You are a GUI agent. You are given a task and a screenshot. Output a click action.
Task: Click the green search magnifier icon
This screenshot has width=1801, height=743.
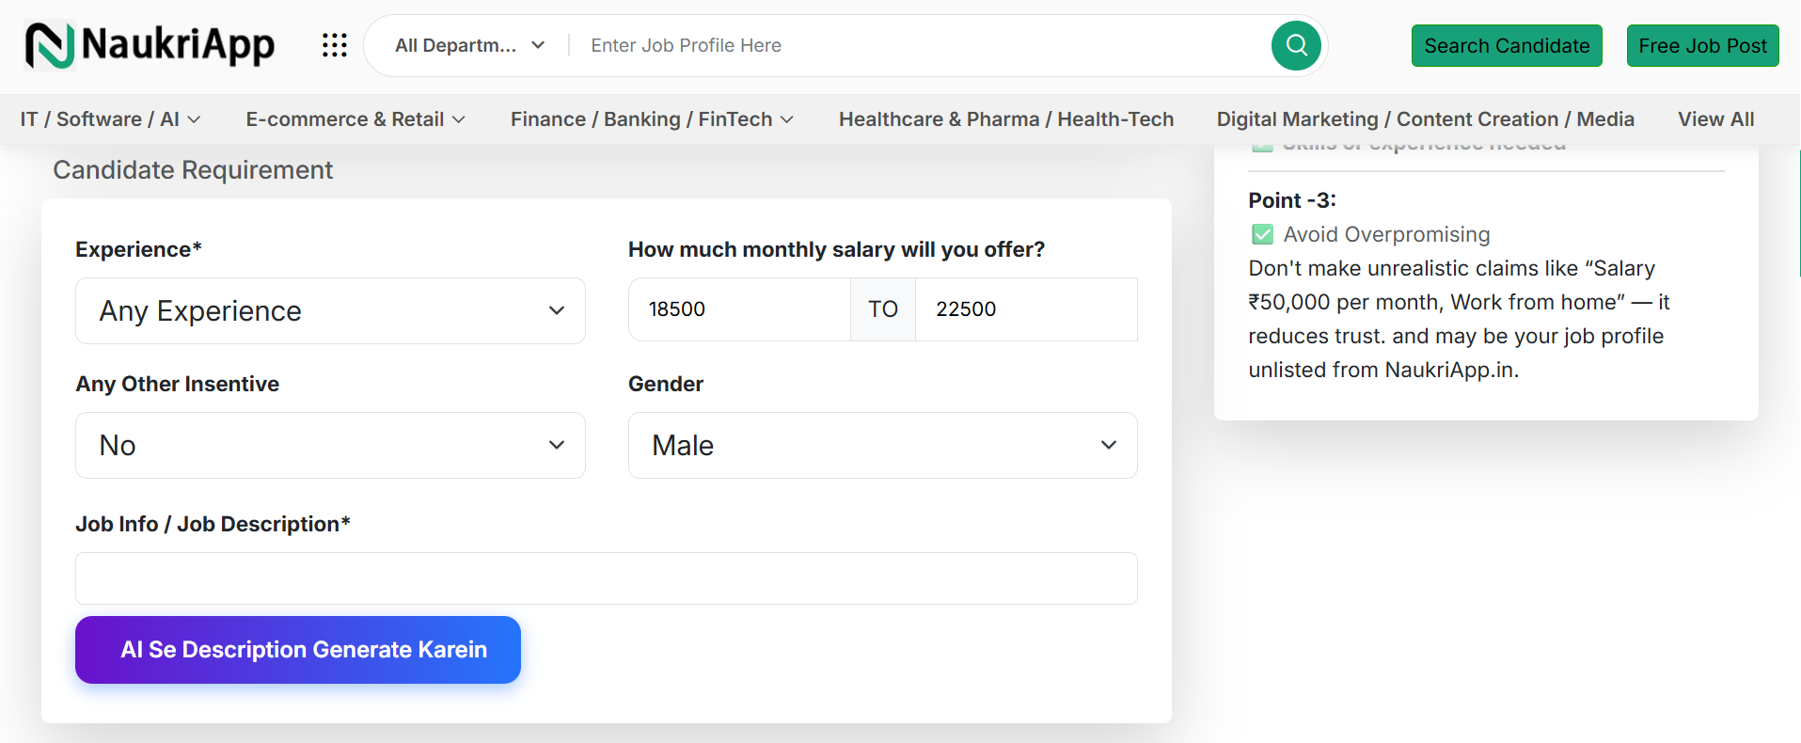1296,45
